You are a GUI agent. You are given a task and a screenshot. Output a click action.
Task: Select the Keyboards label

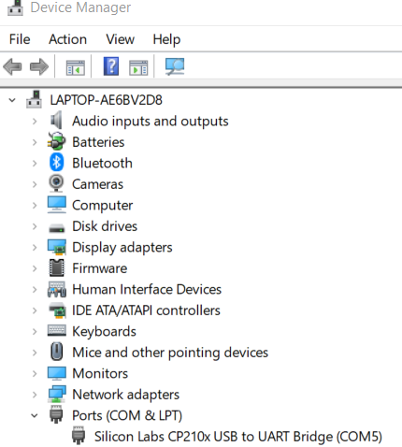point(104,331)
